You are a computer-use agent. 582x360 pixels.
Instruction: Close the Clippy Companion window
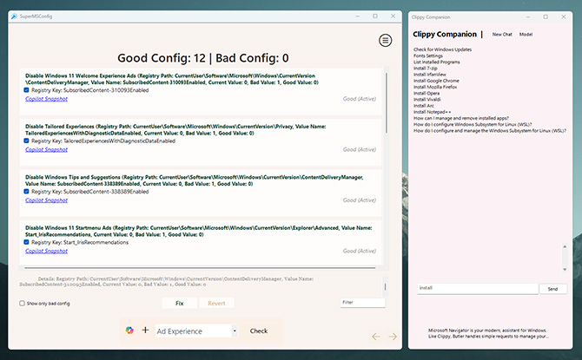[x=564, y=16]
